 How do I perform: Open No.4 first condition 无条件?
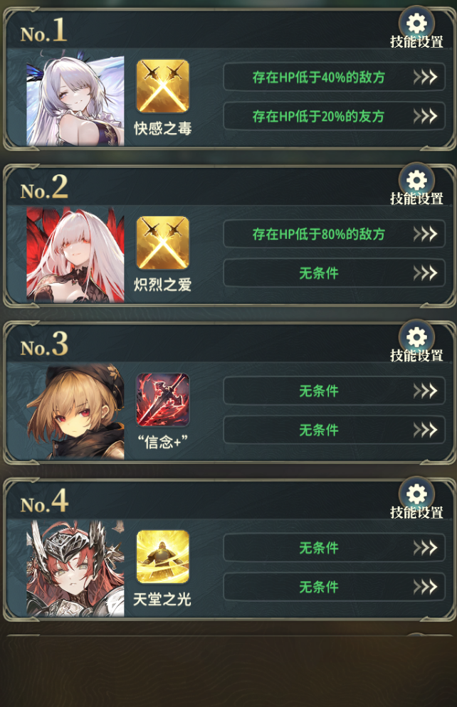(335, 548)
